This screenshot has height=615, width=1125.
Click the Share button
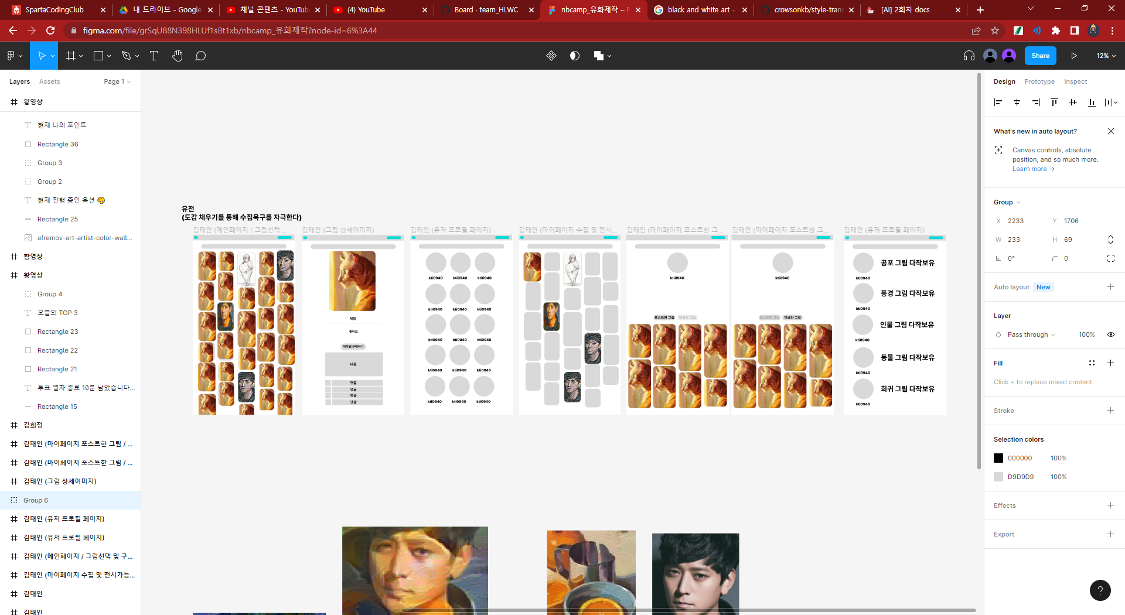point(1040,56)
